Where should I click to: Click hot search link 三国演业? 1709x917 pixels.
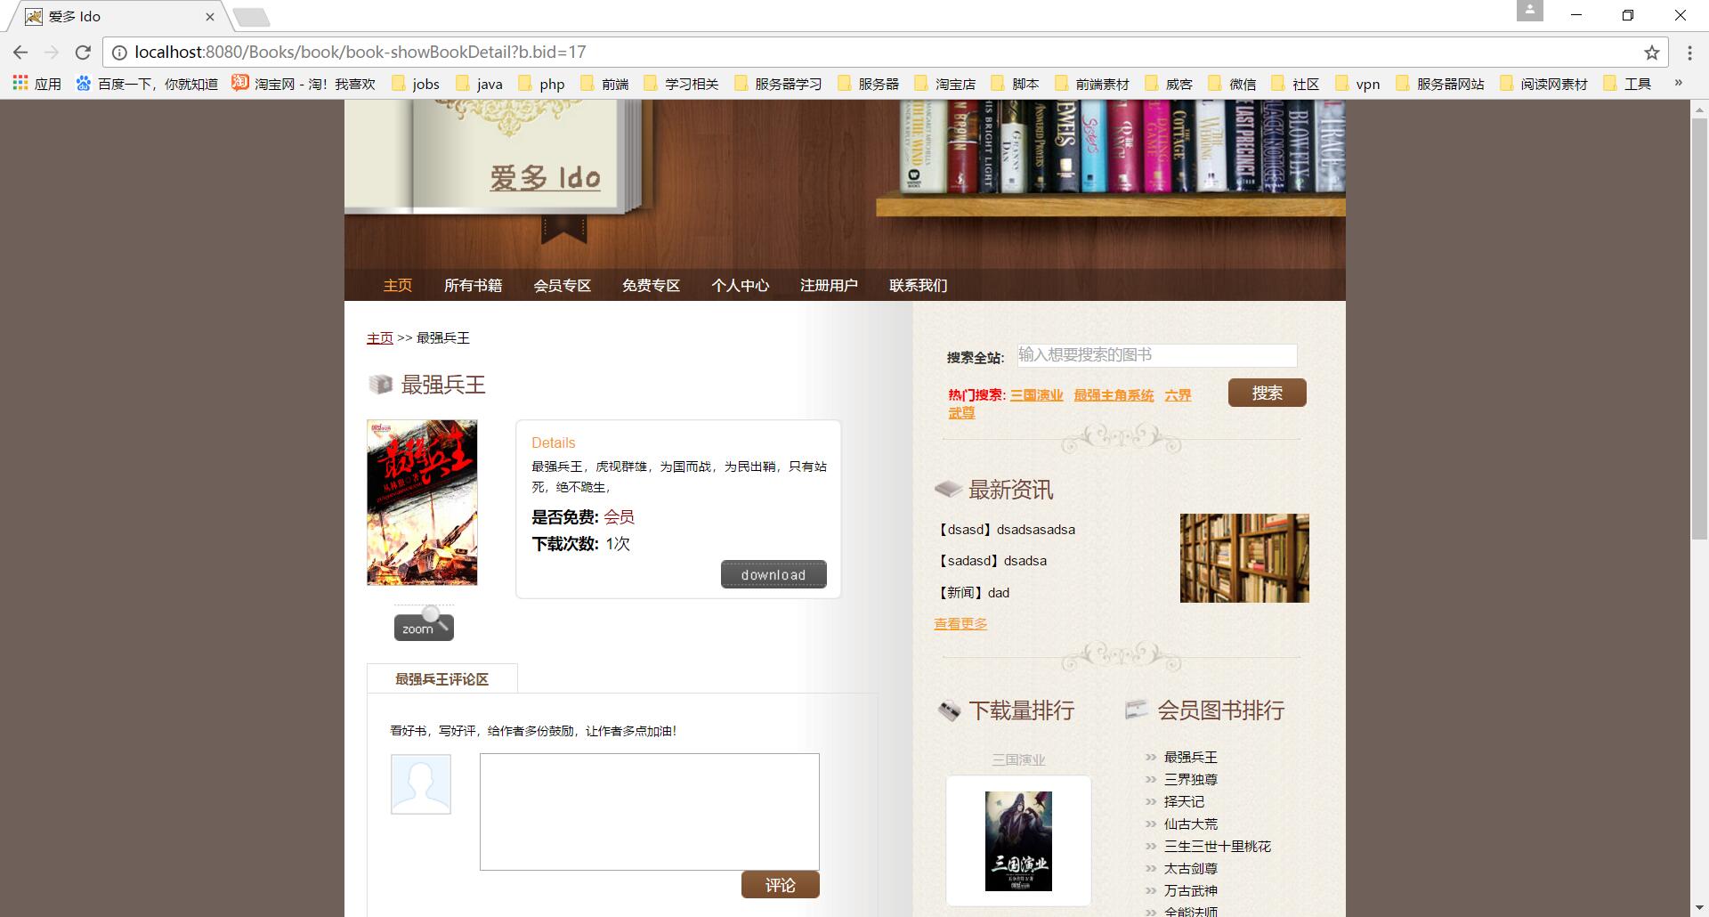pos(1037,395)
